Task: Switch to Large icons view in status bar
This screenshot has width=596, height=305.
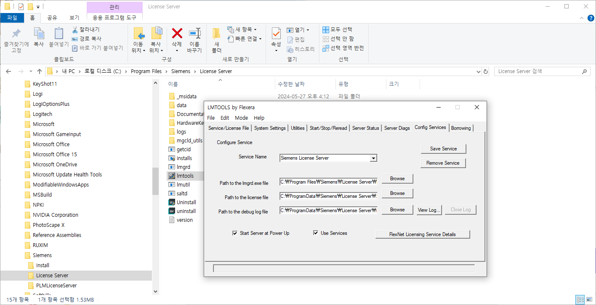Action: click(x=589, y=300)
